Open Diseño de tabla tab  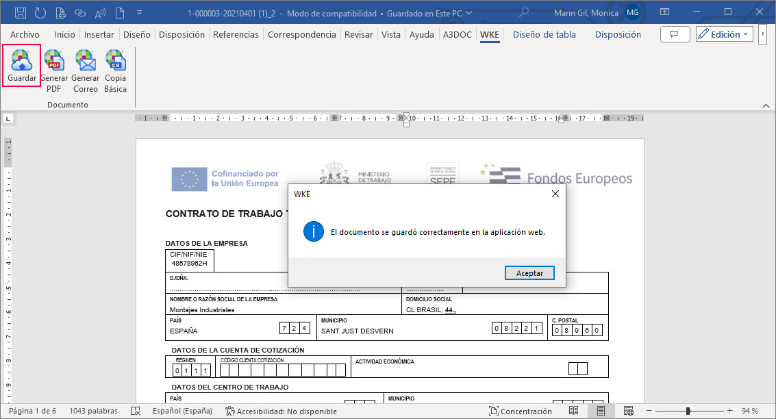[x=545, y=35]
